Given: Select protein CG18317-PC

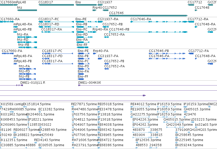Looking at the screenshot, I should (x=52, y=51).
